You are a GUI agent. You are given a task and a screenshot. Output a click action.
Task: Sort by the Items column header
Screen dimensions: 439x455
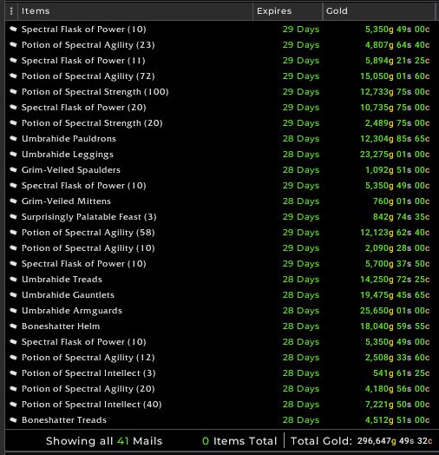click(135, 11)
